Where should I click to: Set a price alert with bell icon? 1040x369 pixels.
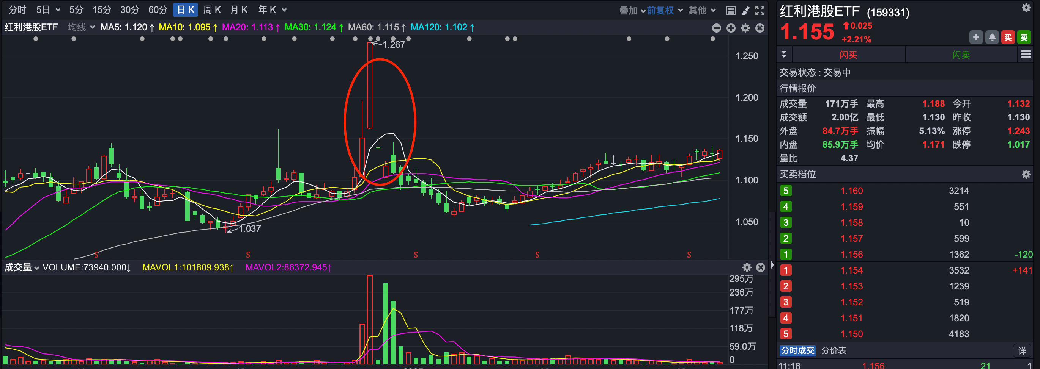pyautogui.click(x=992, y=38)
